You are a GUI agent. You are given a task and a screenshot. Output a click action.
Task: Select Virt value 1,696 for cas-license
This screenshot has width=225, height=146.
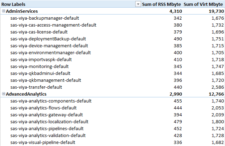tap(218, 32)
